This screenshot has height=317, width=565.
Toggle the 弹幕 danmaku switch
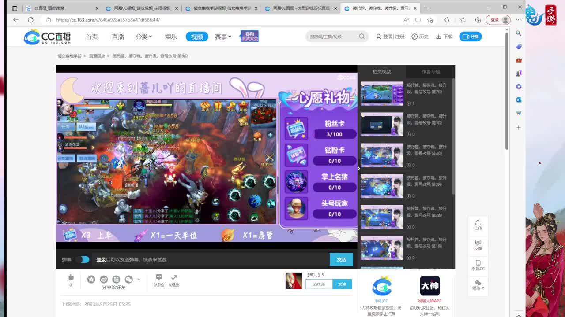[x=83, y=259]
